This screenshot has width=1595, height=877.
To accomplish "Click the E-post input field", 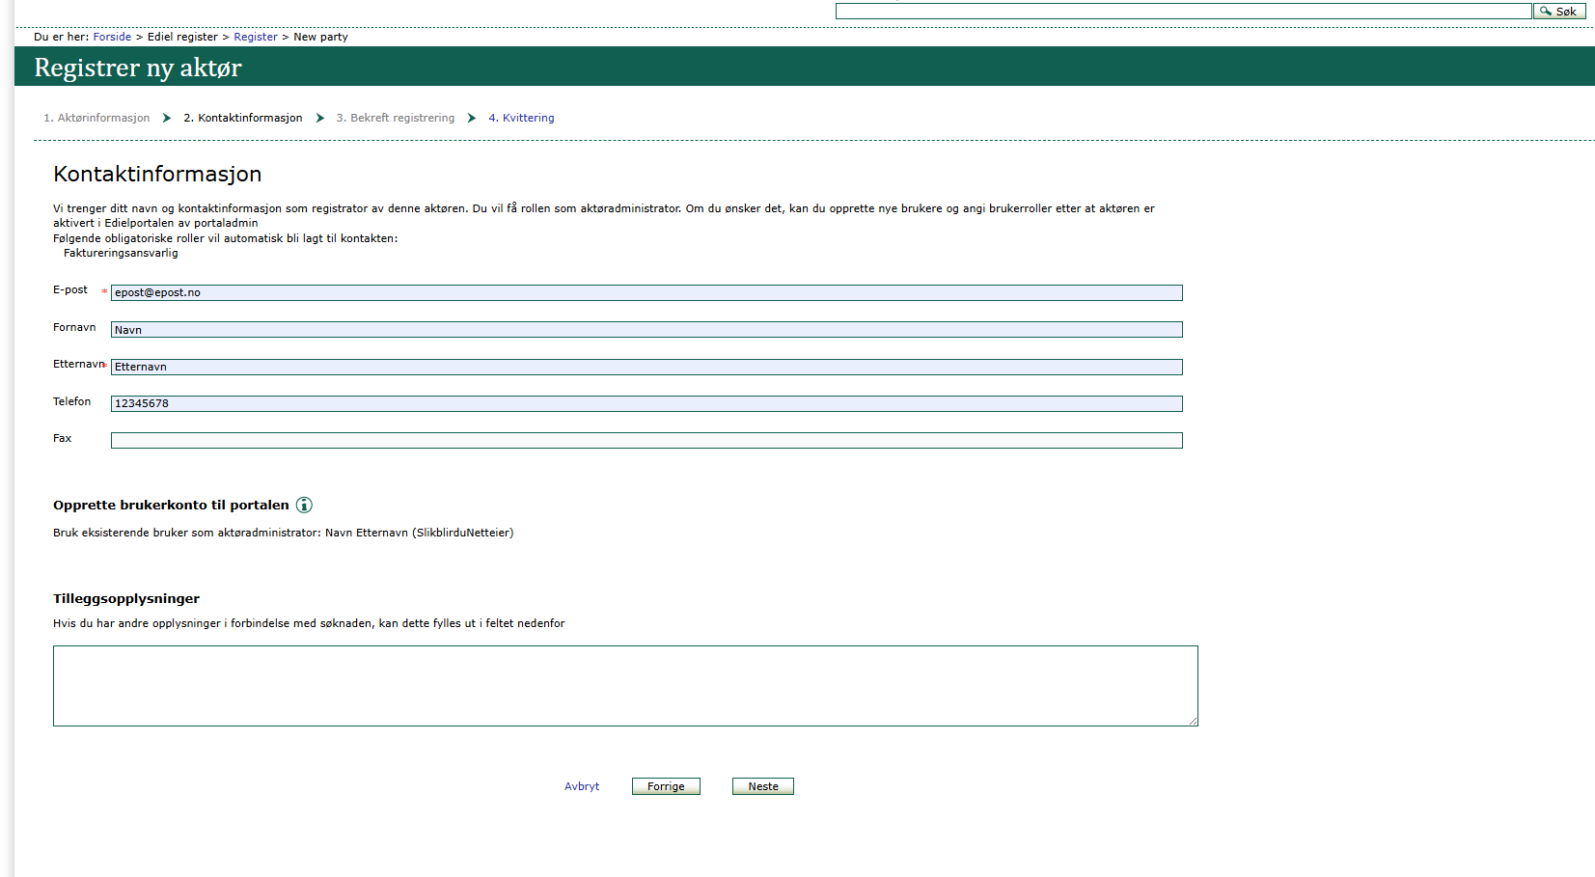I will click(x=646, y=292).
